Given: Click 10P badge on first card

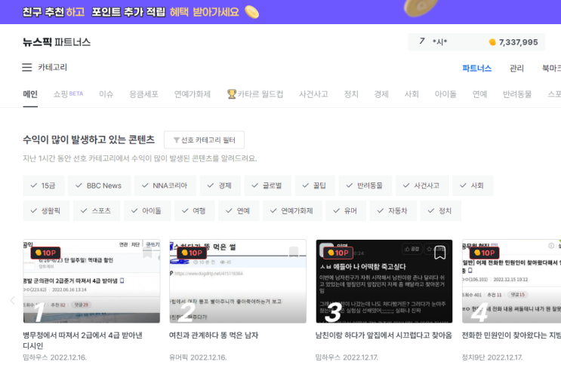Looking at the screenshot, I should tap(46, 253).
